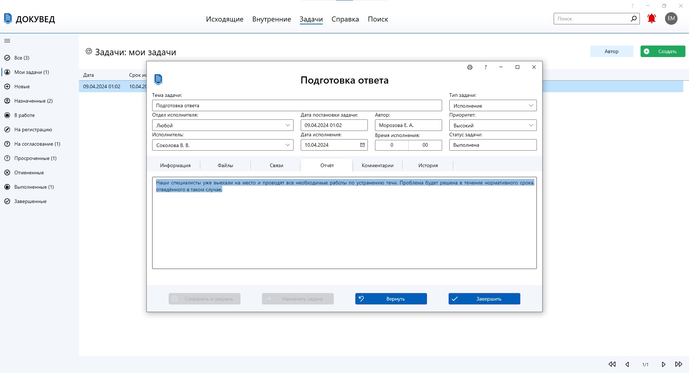Click the Автор button
This screenshot has height=373, width=689.
(x=611, y=51)
